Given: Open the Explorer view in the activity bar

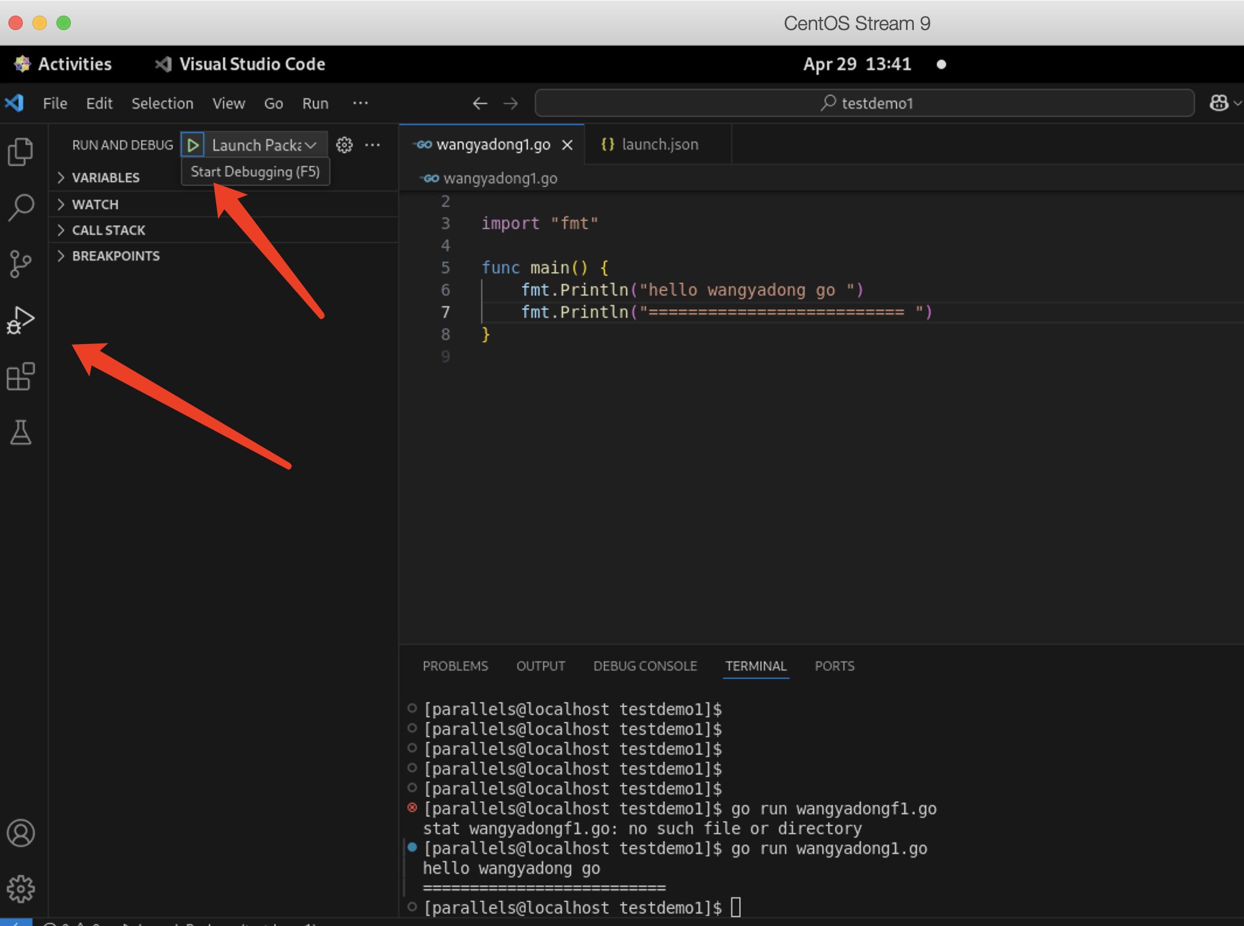Looking at the screenshot, I should tap(21, 153).
